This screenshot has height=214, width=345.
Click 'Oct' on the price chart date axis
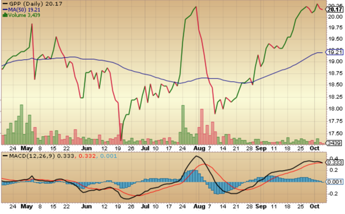314,148
